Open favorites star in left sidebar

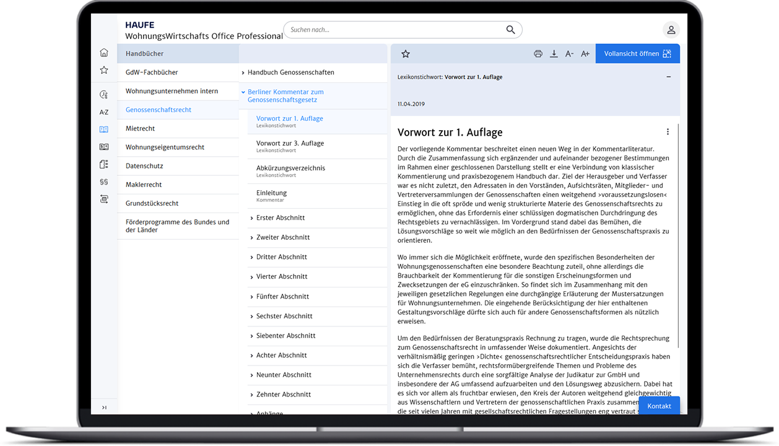click(104, 70)
